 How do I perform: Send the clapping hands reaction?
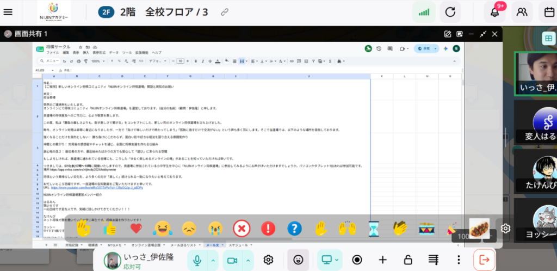pyautogui.click(x=400, y=229)
